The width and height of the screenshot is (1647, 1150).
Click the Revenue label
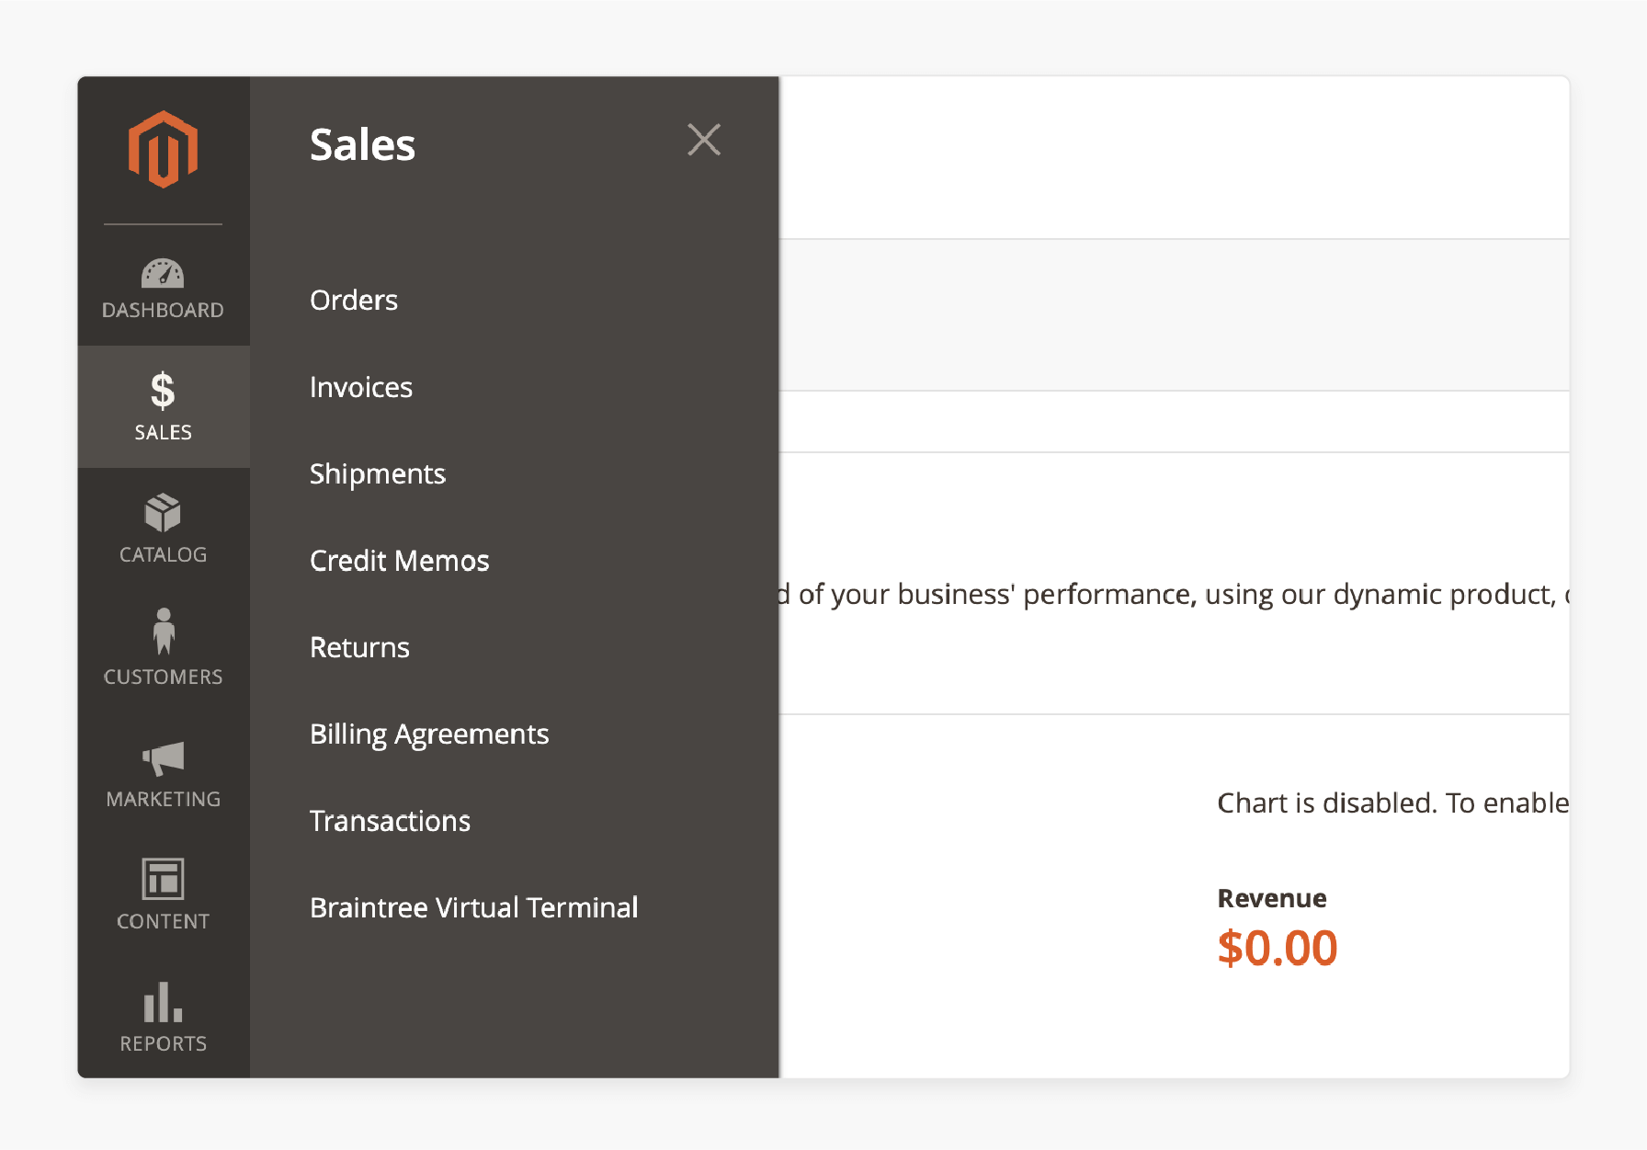pos(1272,898)
